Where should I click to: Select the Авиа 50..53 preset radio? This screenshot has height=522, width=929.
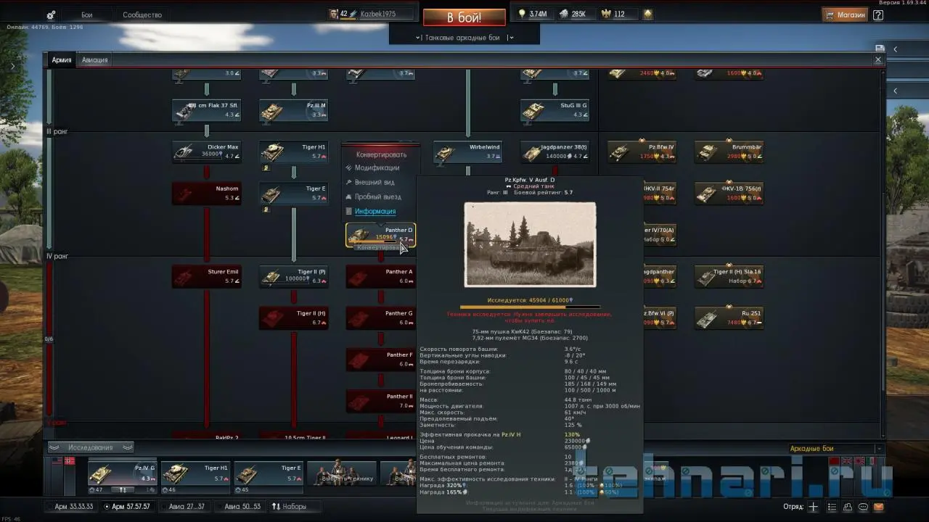tap(239, 507)
